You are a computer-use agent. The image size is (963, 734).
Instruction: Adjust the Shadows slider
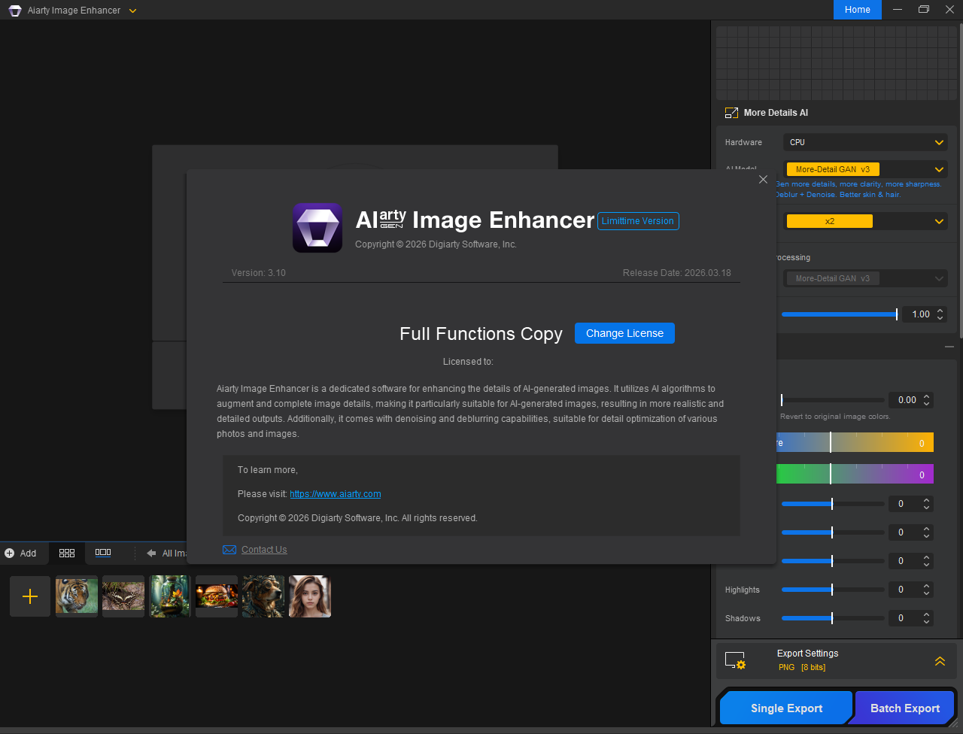[x=833, y=618]
